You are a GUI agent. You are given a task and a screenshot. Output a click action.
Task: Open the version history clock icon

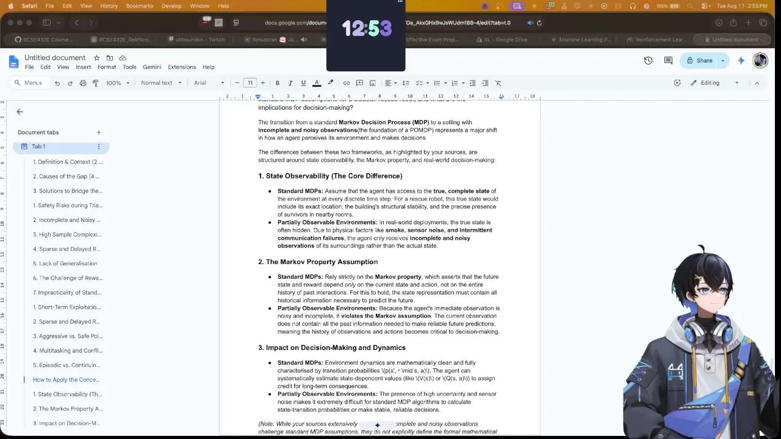(x=648, y=60)
